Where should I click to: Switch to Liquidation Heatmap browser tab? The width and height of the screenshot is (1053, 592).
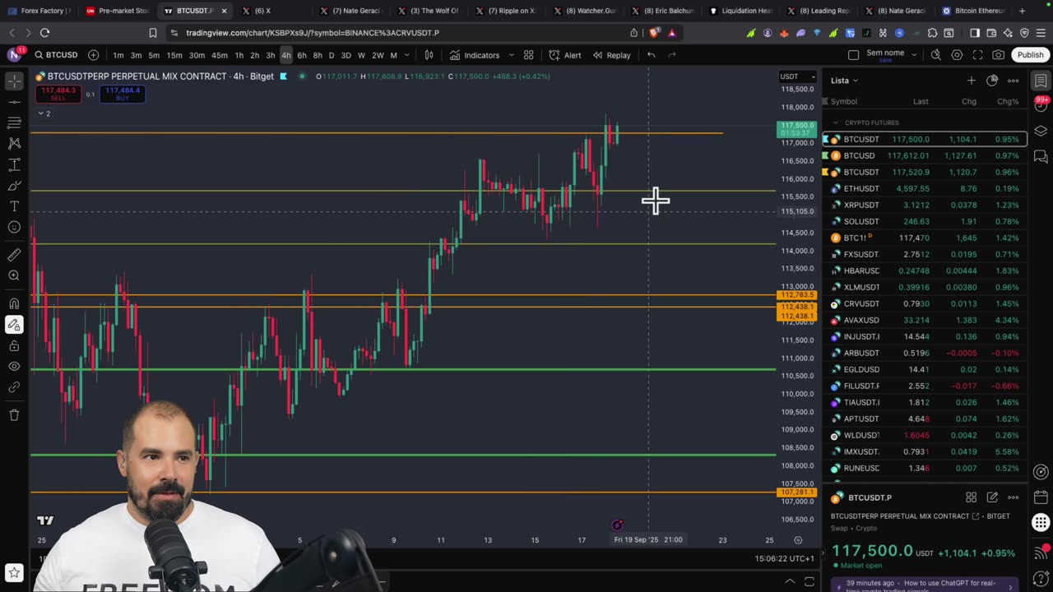point(740,11)
